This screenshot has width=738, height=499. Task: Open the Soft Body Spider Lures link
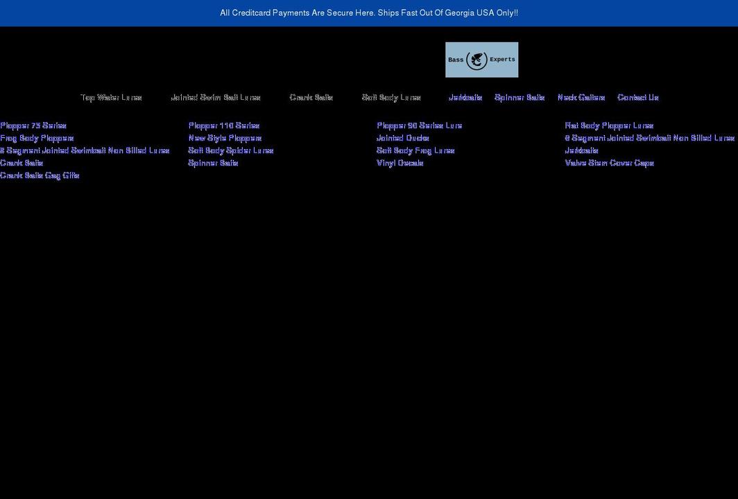point(231,150)
